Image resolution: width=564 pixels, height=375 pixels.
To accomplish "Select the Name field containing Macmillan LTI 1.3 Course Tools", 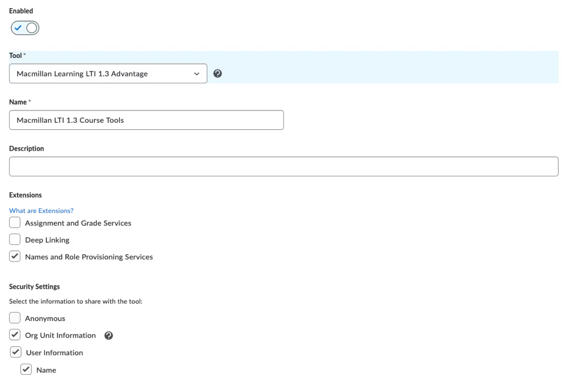I will [x=146, y=120].
